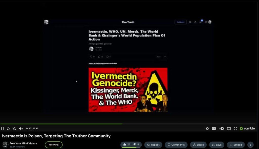This screenshot has height=149, width=259.
Task: Mute the video volume speaker icon
Action: [x=21, y=129]
